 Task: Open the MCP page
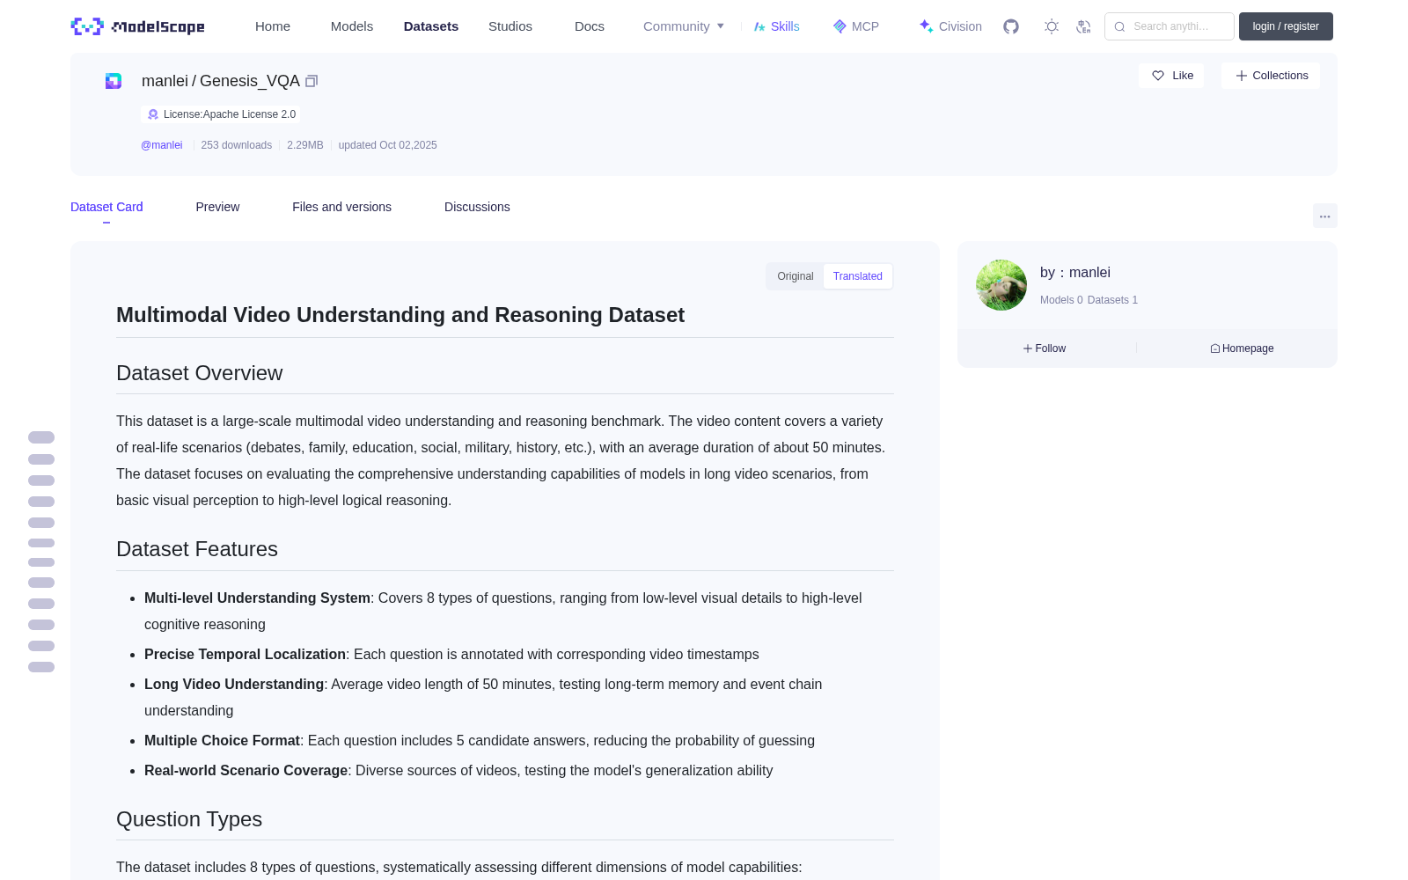pyautogui.click(x=856, y=26)
